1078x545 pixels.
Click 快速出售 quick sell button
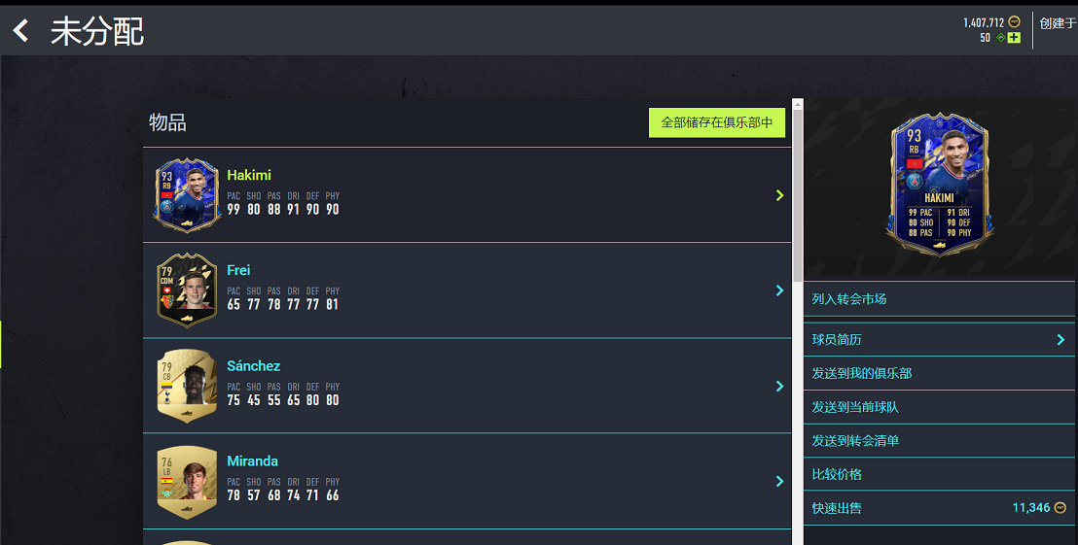coord(939,508)
